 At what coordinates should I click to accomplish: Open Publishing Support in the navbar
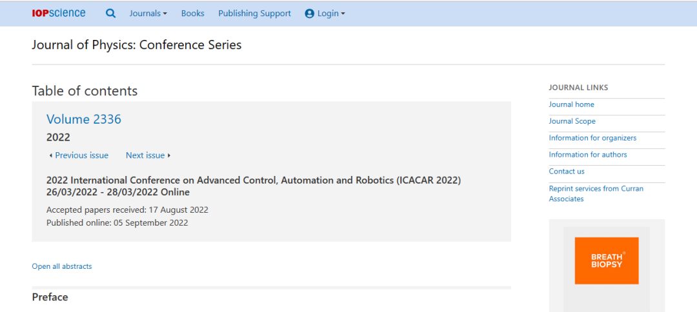click(254, 14)
